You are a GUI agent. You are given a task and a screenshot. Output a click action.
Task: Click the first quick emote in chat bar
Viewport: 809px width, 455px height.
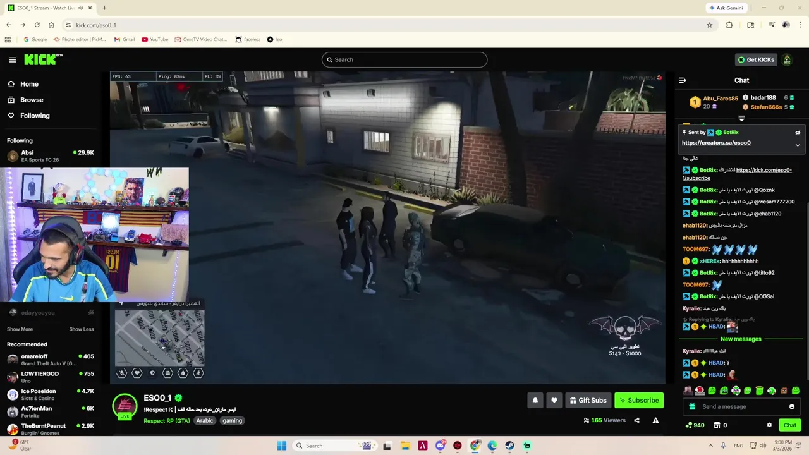pos(688,391)
